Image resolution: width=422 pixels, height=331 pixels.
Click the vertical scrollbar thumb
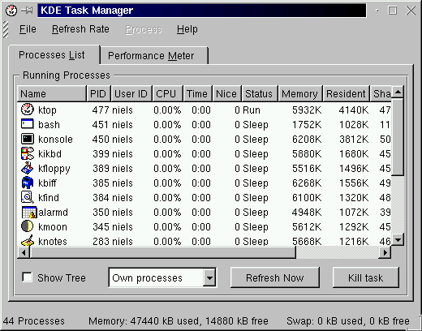[398, 137]
